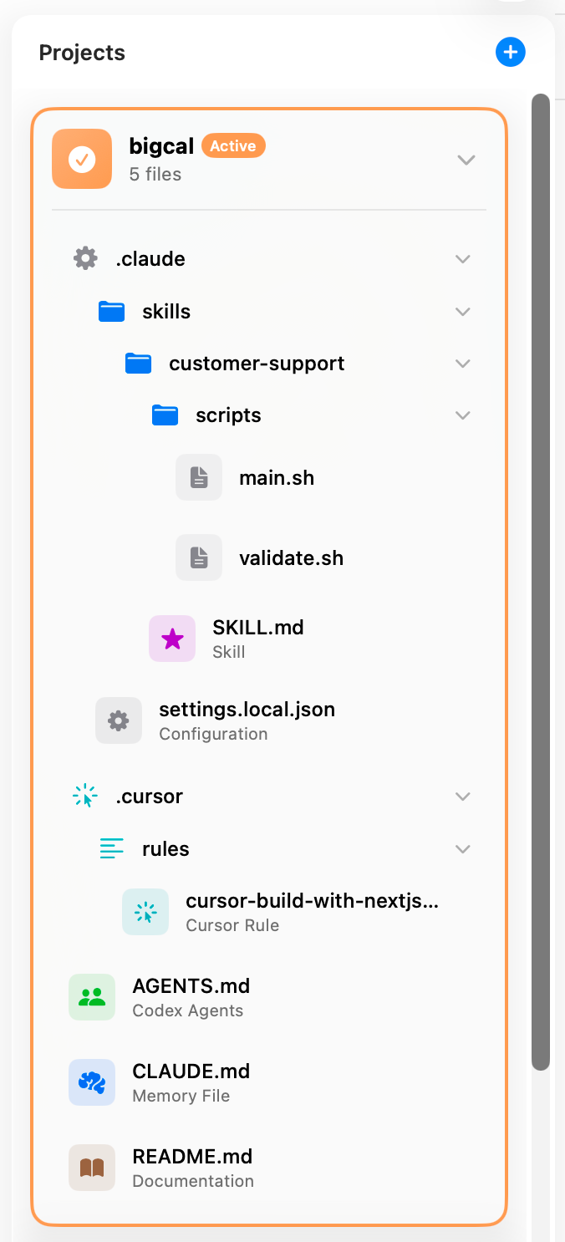
Task: Click the CLAUDE.md memory file brain icon
Action: (x=92, y=1082)
